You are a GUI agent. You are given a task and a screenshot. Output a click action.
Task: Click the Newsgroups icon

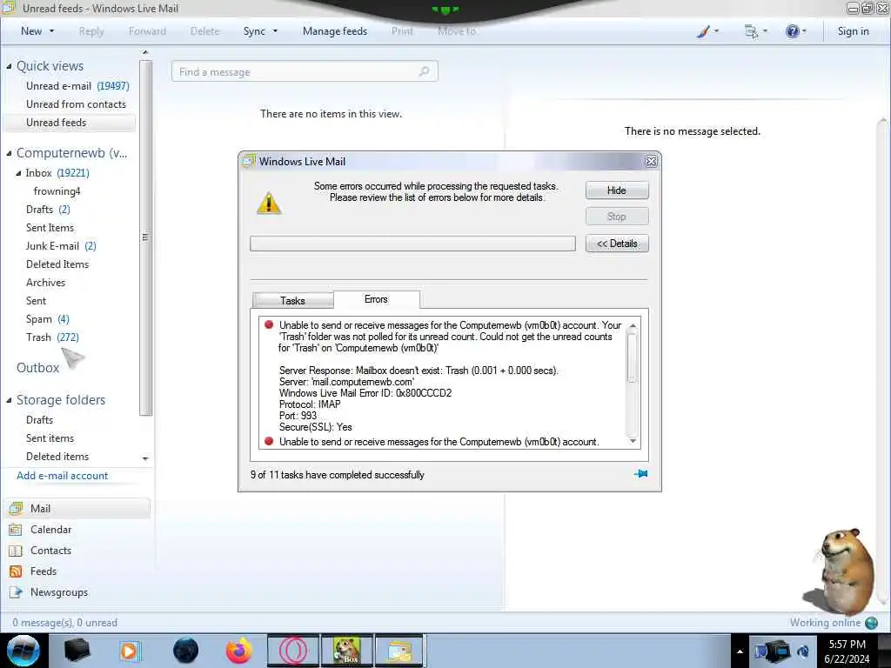(x=16, y=592)
